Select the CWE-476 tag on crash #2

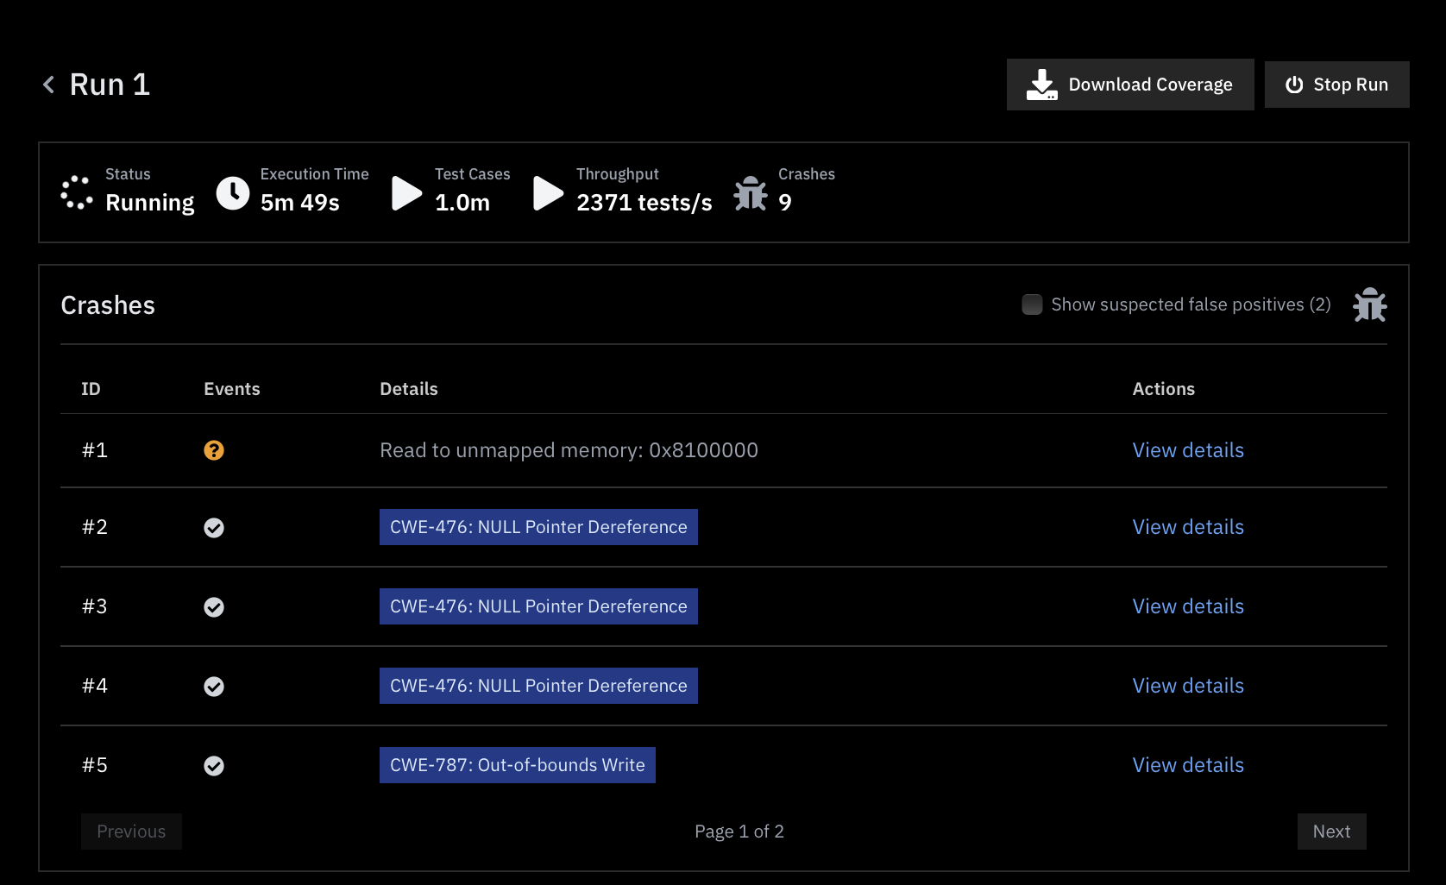point(538,527)
